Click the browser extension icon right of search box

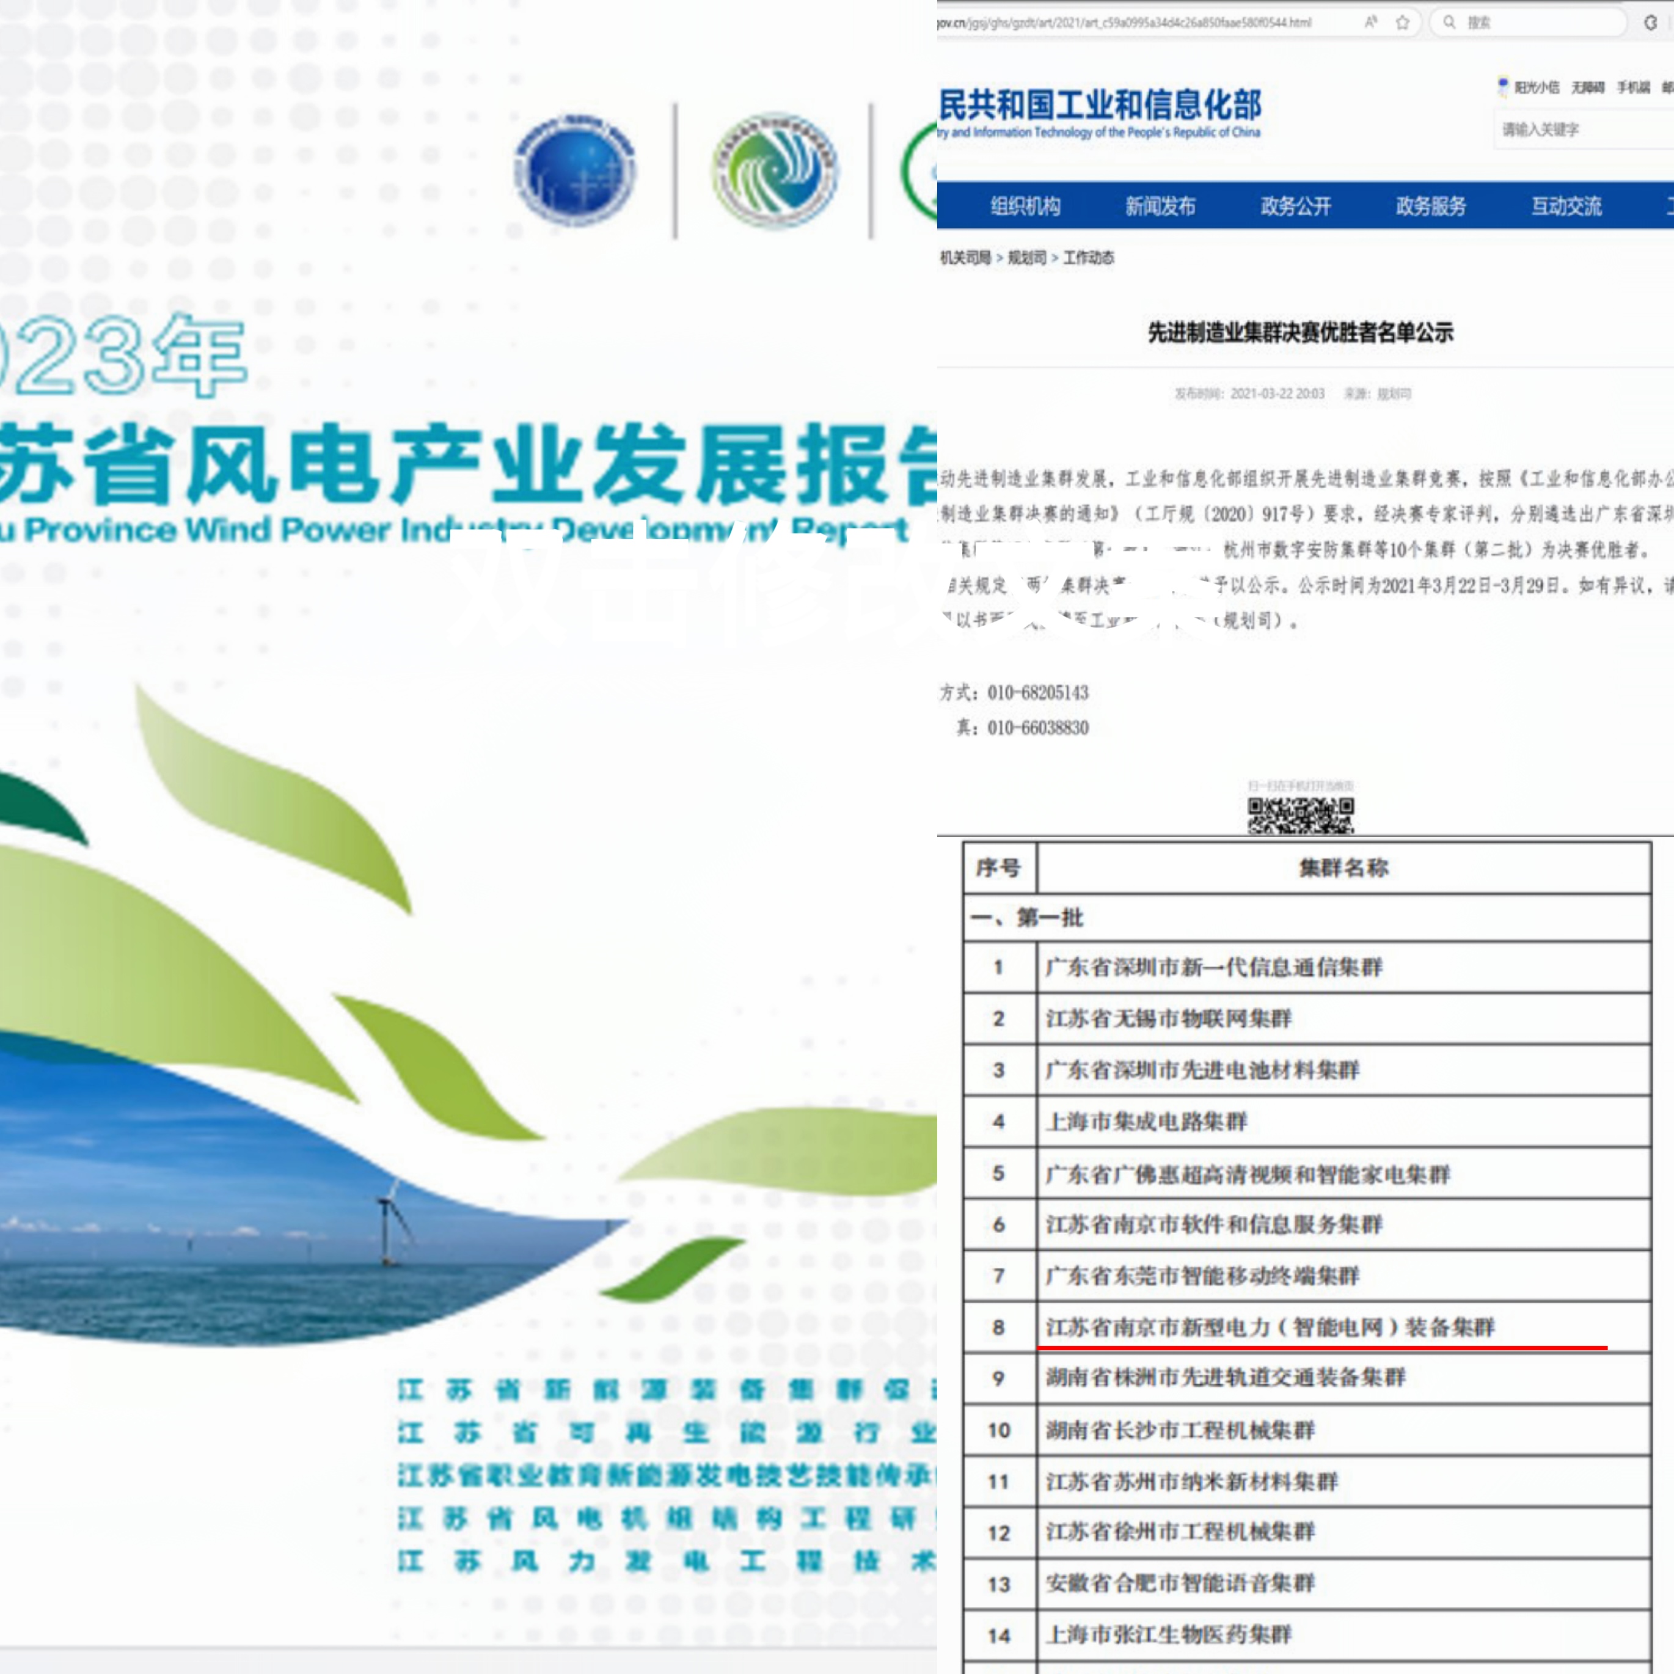pos(1651,23)
